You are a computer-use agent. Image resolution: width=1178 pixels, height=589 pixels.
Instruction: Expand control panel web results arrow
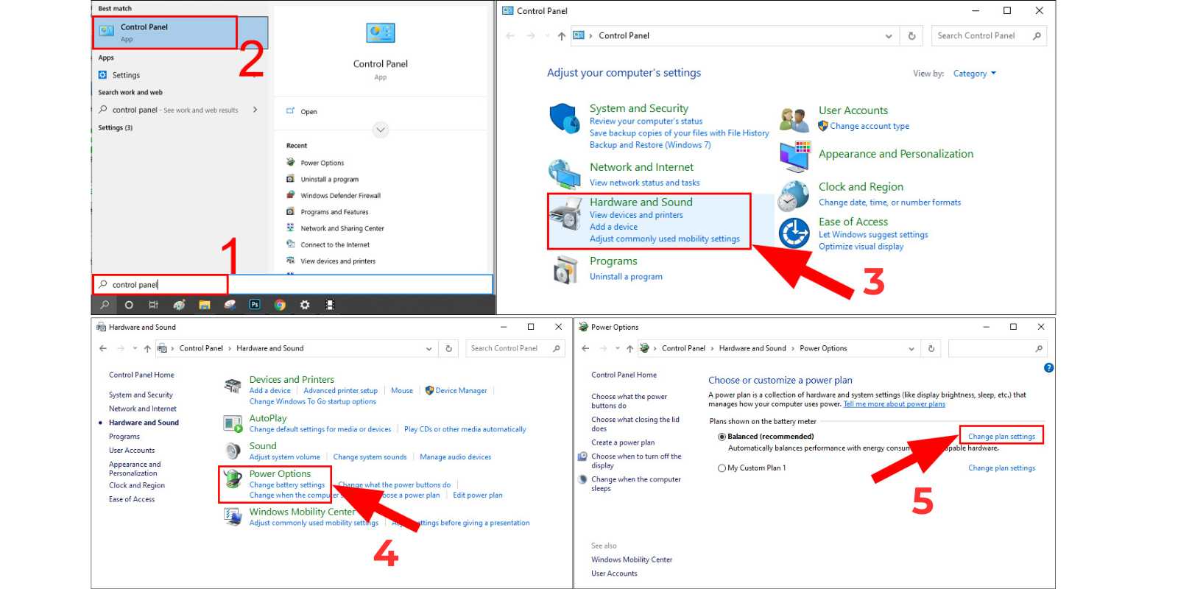click(x=255, y=110)
